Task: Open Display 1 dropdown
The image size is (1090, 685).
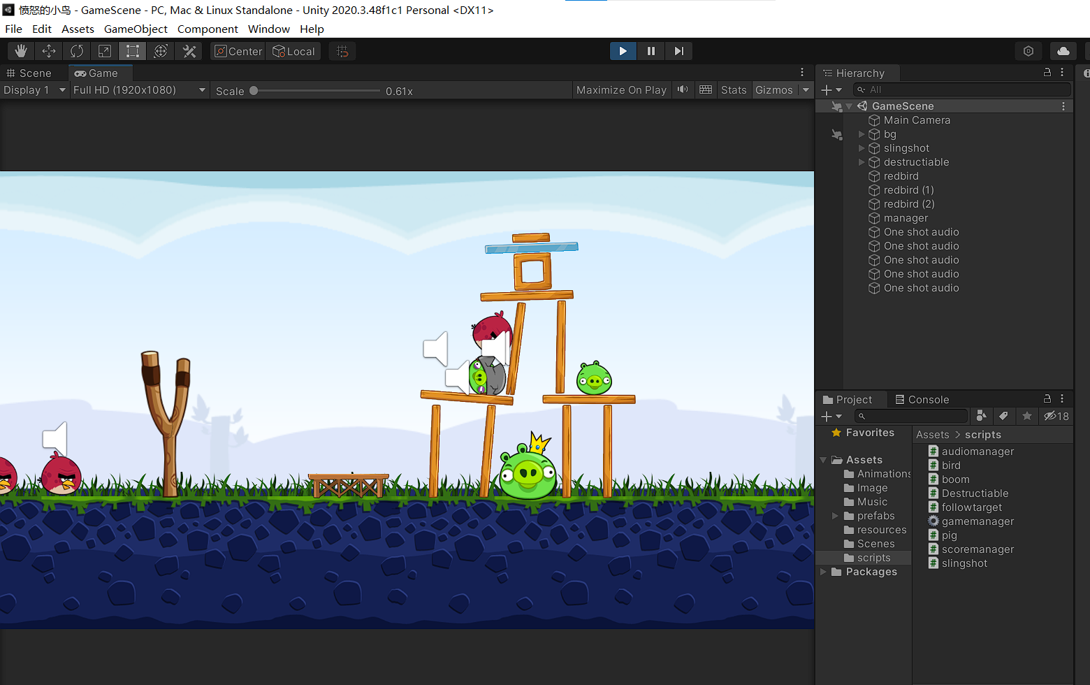Action: (x=34, y=89)
